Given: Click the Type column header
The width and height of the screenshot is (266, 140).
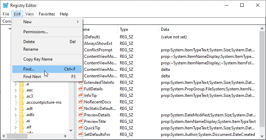Looking at the screenshot, I should [124, 29].
